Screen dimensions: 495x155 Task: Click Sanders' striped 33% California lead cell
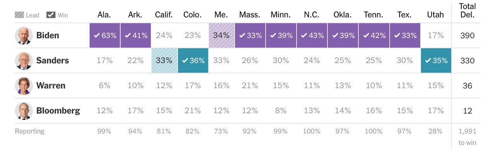coord(164,61)
